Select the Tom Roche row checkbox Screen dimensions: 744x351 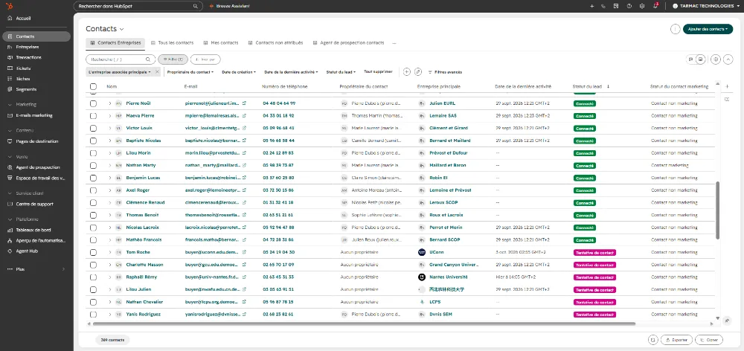94,252
